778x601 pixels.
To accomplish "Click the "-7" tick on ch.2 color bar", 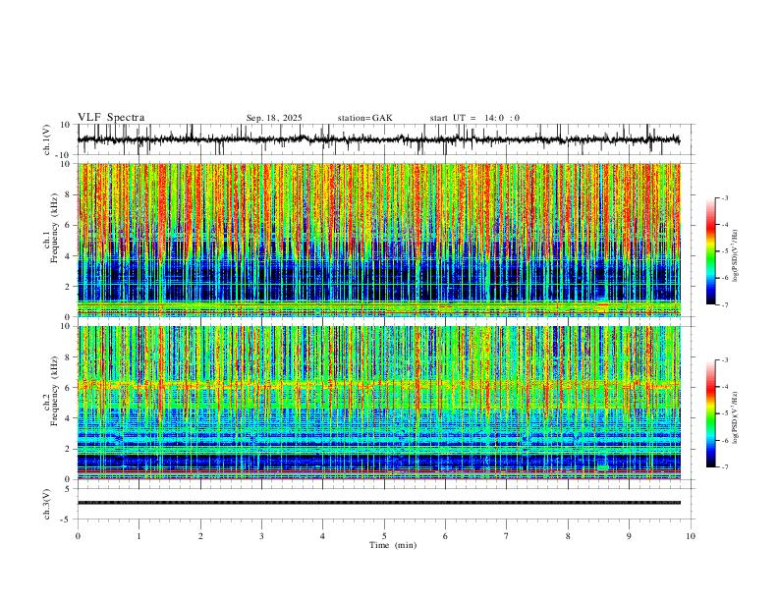I will (725, 467).
